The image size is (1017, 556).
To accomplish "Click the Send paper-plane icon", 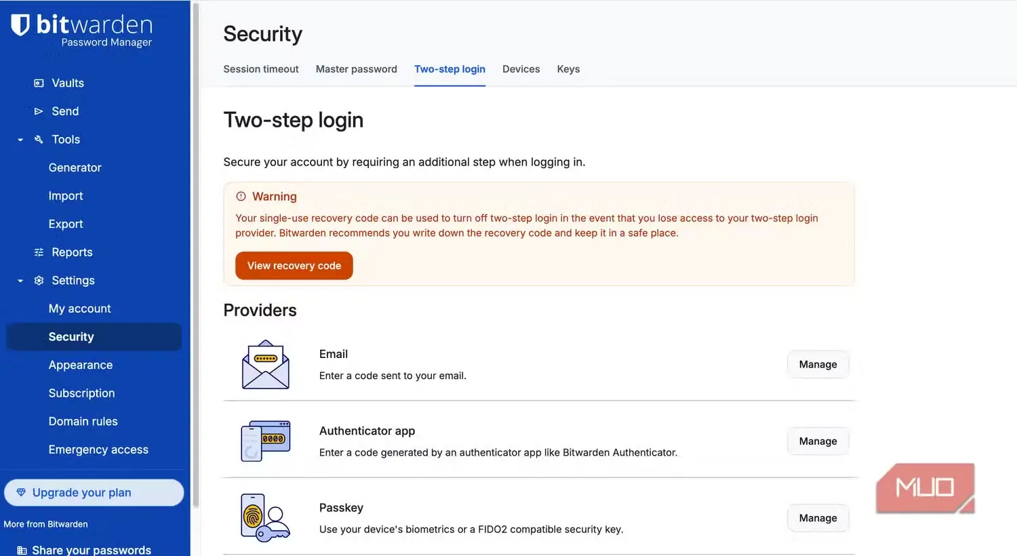I will click(x=39, y=111).
